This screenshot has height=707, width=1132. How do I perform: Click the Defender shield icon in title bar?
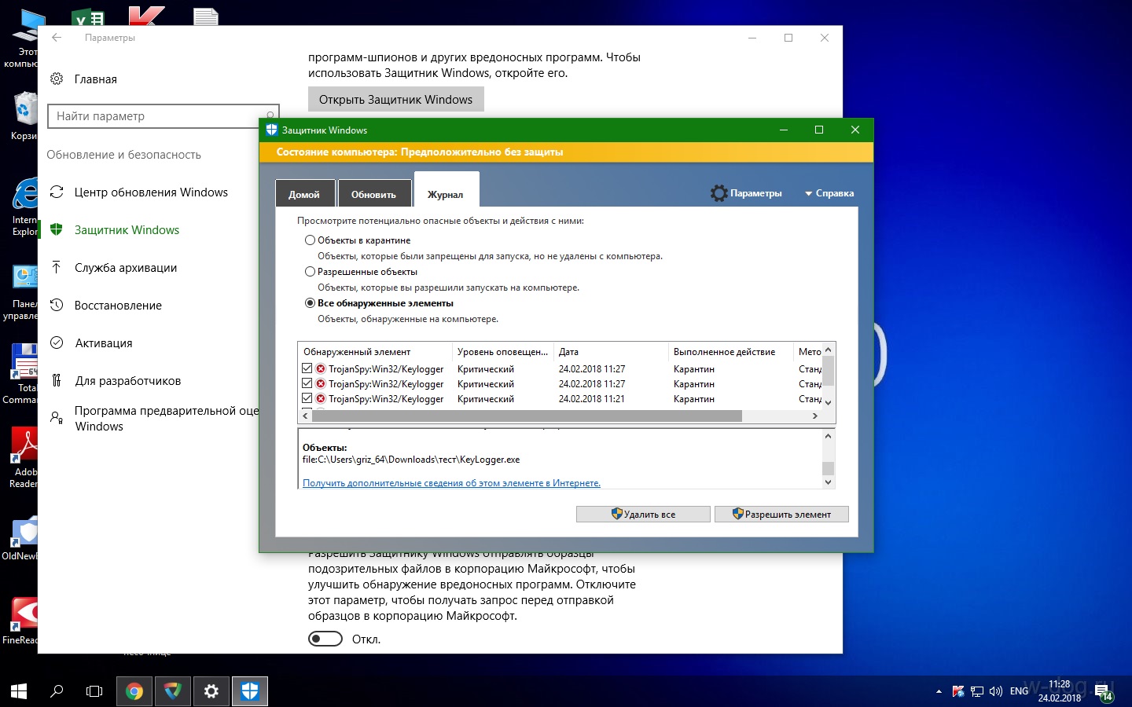point(272,130)
